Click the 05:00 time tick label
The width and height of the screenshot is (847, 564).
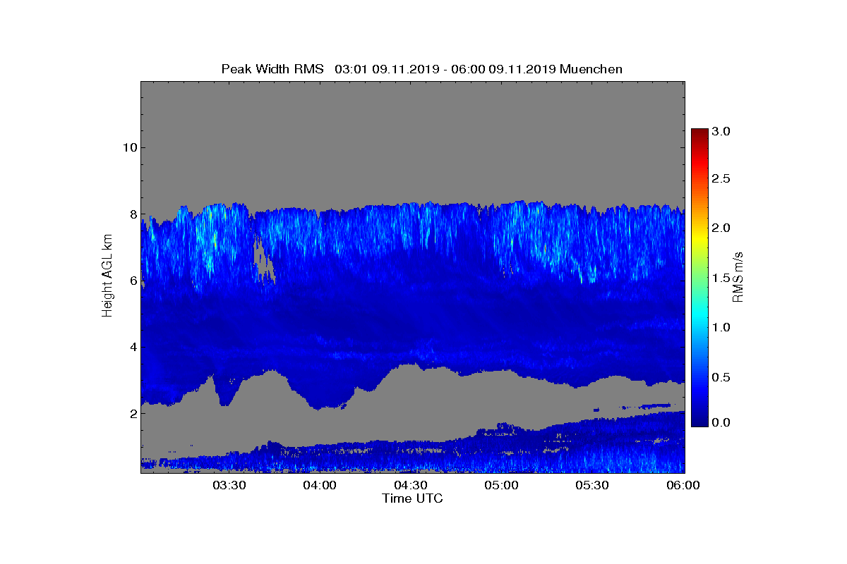502,485
